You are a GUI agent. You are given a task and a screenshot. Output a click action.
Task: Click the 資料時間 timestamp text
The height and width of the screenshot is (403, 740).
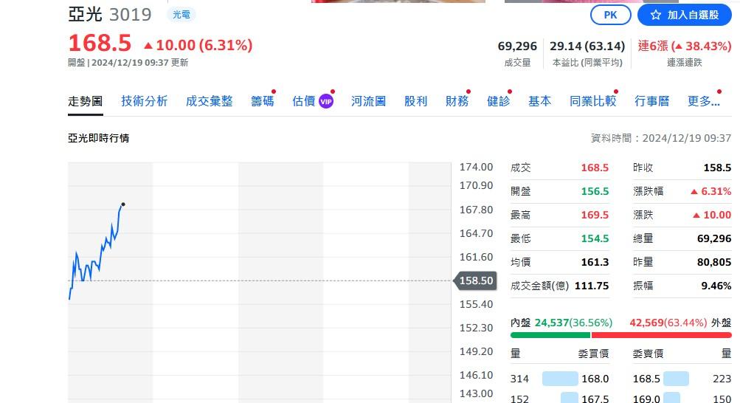point(661,138)
